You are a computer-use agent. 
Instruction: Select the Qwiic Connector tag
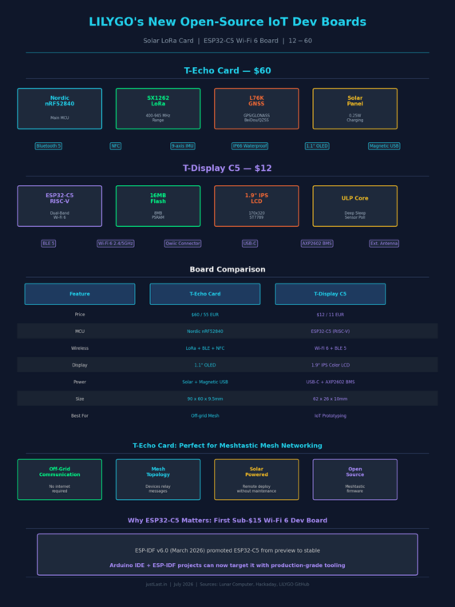coord(183,244)
